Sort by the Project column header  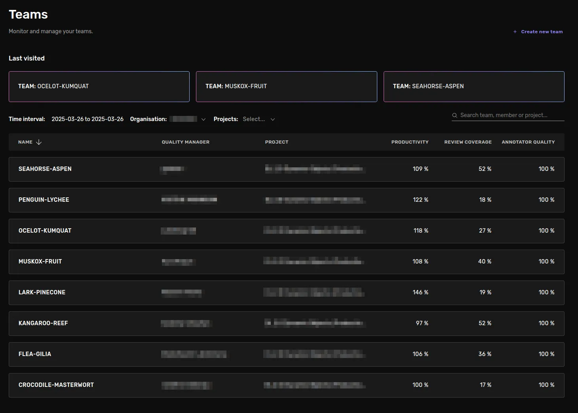(x=277, y=142)
